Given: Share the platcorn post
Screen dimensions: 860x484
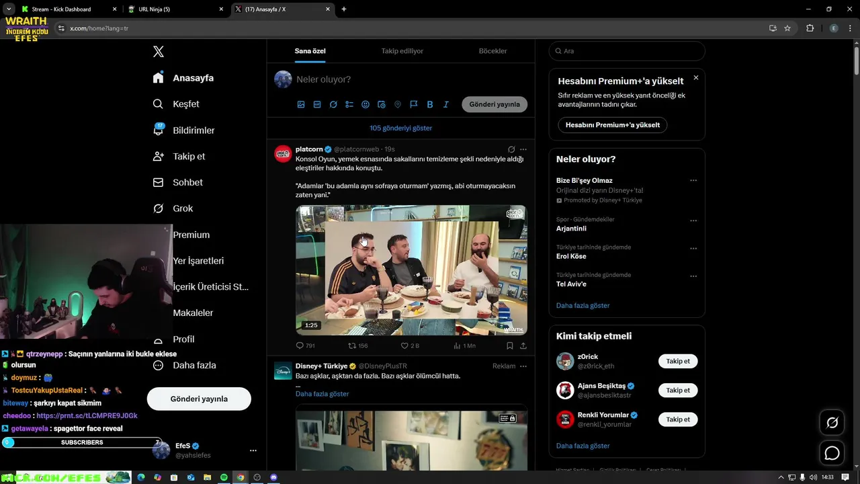Looking at the screenshot, I should (523, 346).
